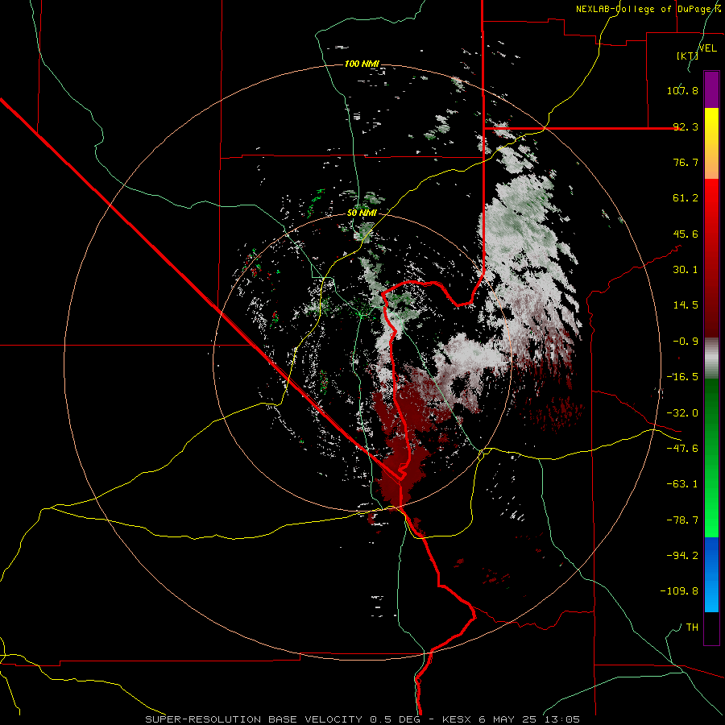The height and width of the screenshot is (725, 725).
Task: Click the -32.0 value on velocity scale
Action: pos(682,413)
